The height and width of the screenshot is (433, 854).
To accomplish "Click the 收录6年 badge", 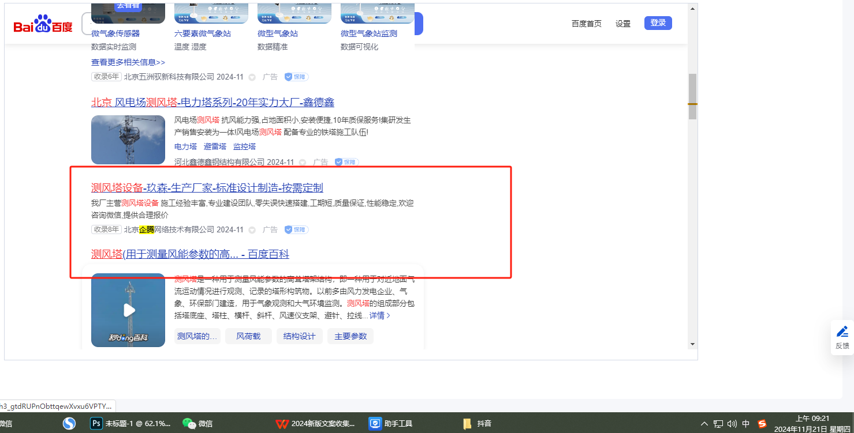I will coord(106,77).
